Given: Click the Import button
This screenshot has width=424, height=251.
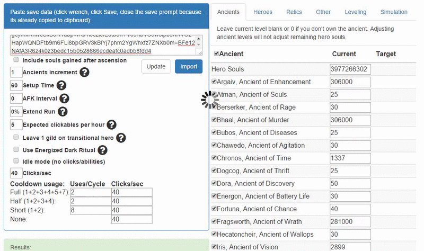Looking at the screenshot, I should [x=188, y=66].
